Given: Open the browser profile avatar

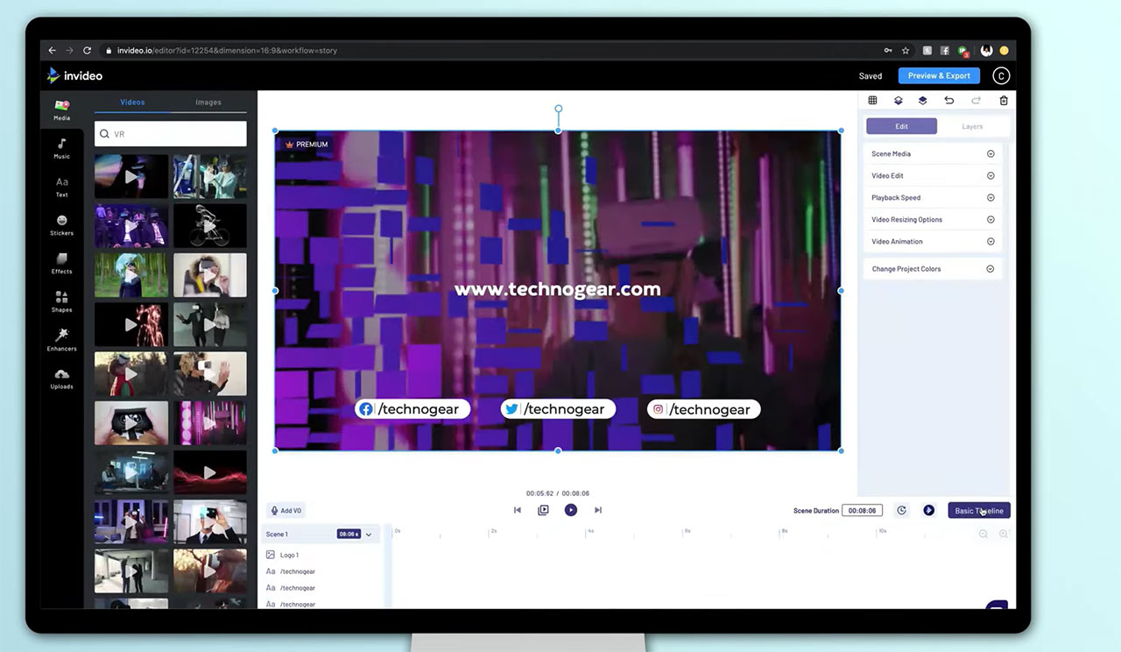Looking at the screenshot, I should coord(986,51).
